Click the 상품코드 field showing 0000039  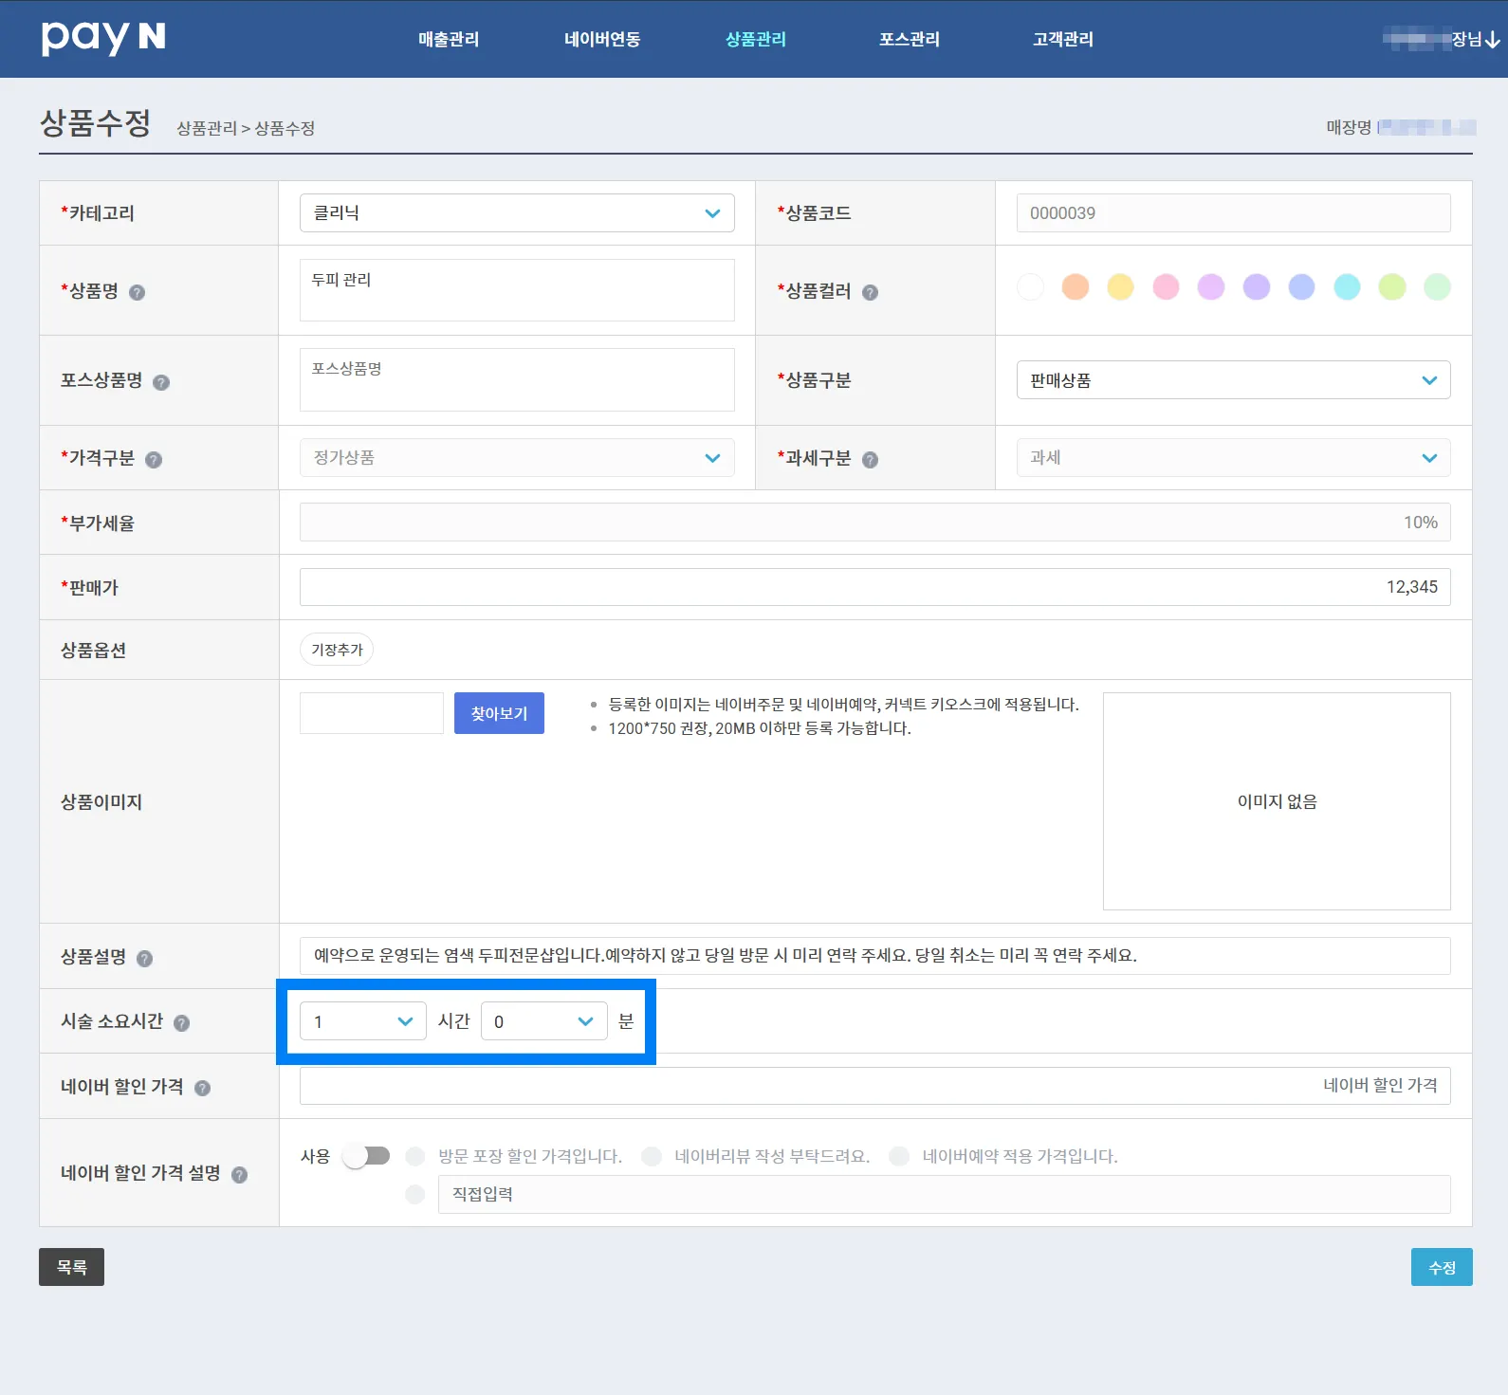pos(1233,213)
